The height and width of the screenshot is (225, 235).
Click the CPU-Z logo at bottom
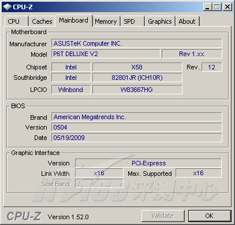(24, 216)
